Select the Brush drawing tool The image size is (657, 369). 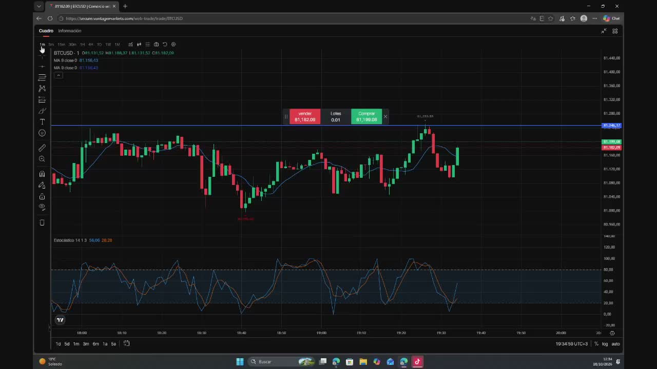click(42, 111)
